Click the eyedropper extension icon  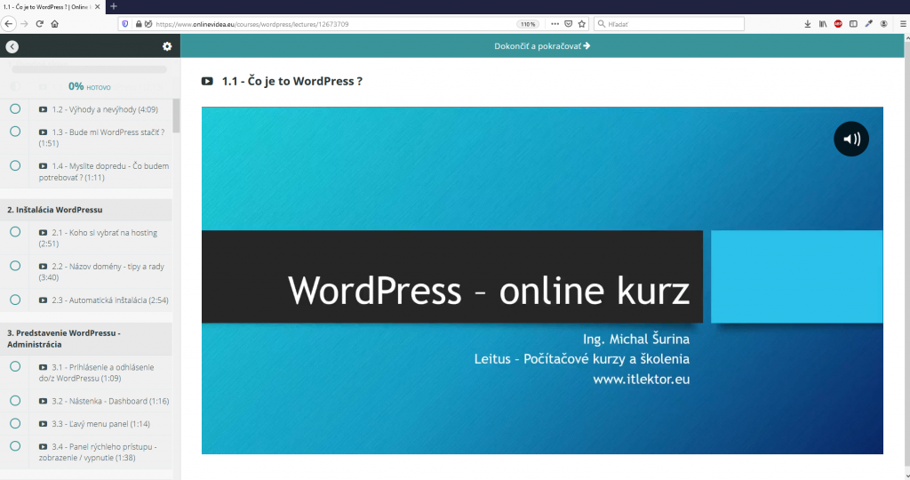point(869,24)
